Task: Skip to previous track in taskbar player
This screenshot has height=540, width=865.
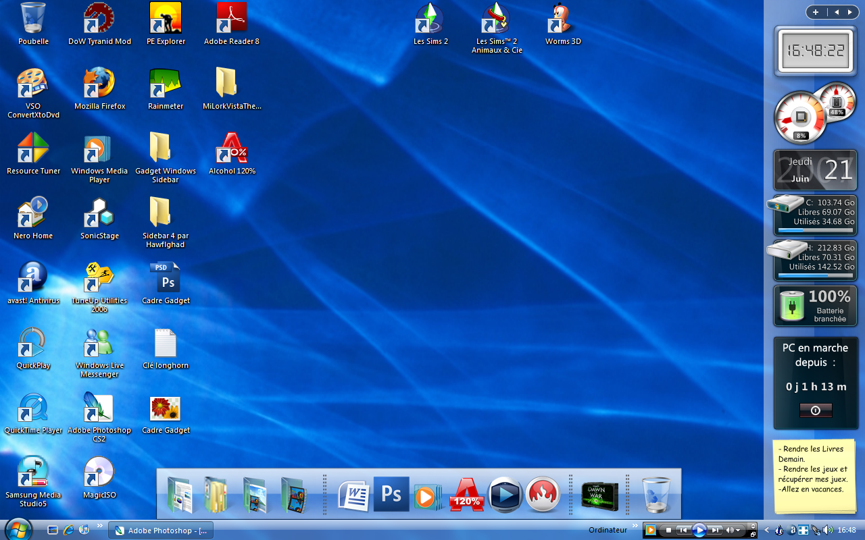Action: (683, 530)
